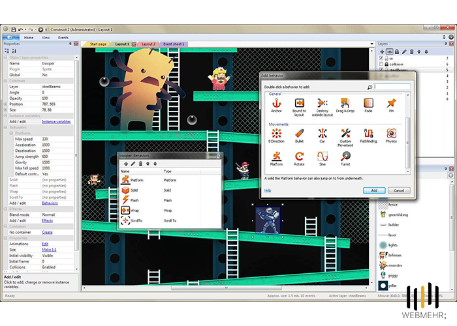Pick Platform in Add behavior dialog
Screen dimensions: 457x326
(276, 158)
